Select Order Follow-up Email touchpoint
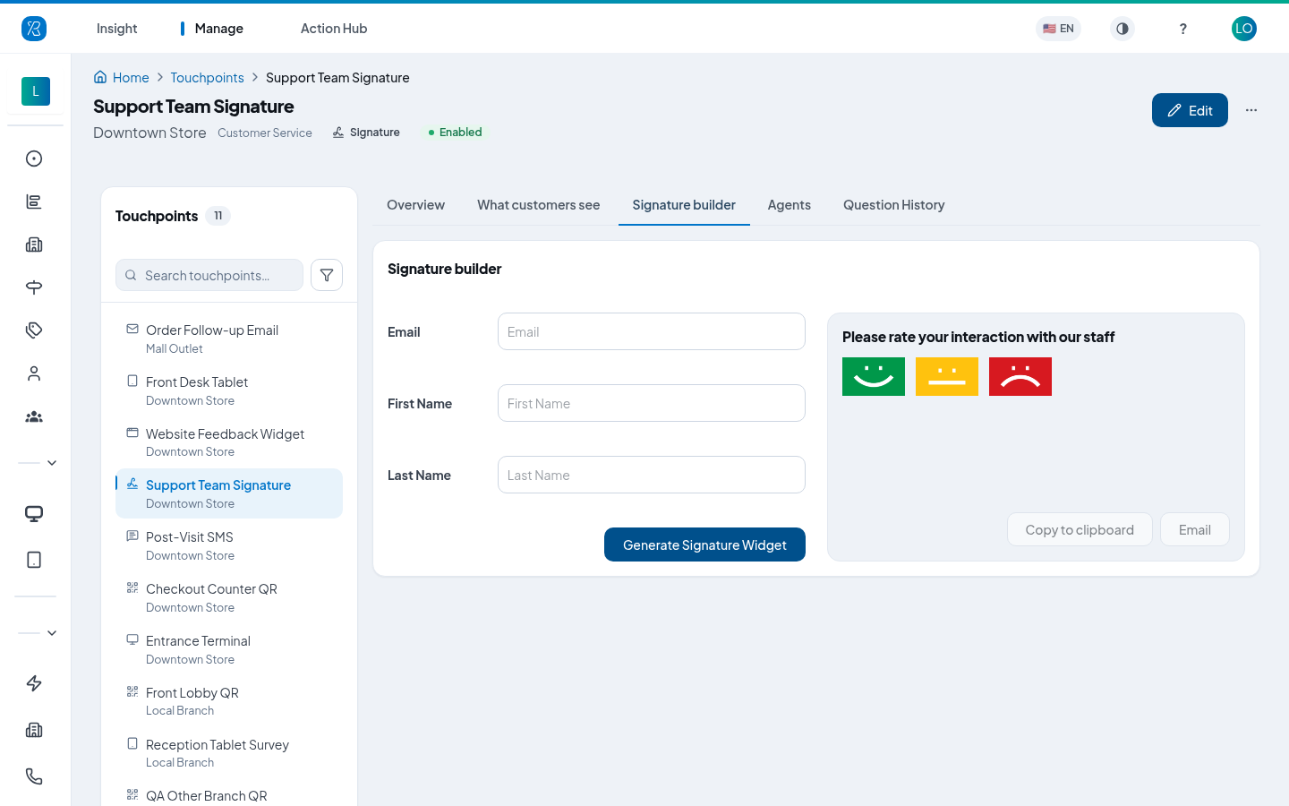The image size is (1289, 806). pyautogui.click(x=229, y=339)
